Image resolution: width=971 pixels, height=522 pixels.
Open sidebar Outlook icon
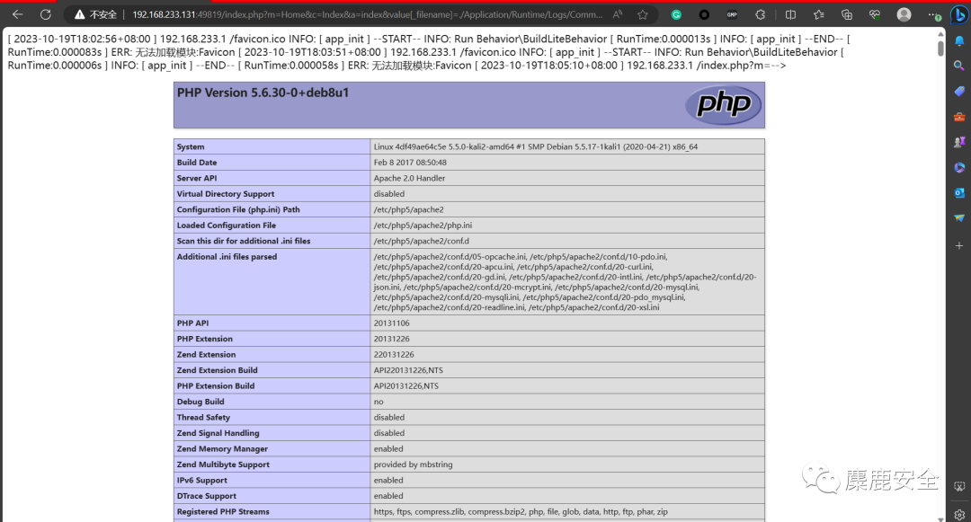(x=959, y=192)
